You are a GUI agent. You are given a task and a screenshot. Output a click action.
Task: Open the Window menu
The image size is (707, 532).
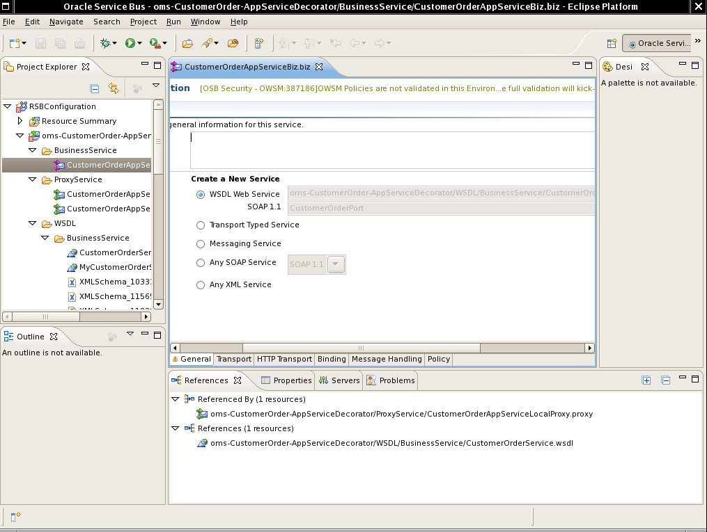tap(205, 22)
